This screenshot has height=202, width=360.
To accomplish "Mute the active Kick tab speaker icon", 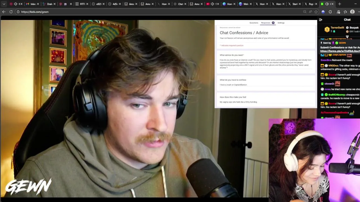I will pyautogui.click(x=327, y=4).
